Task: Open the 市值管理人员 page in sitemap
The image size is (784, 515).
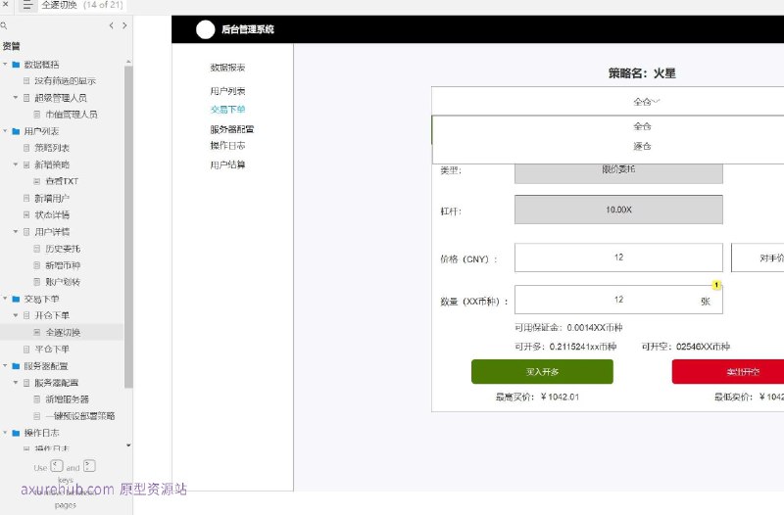Action: [71, 115]
